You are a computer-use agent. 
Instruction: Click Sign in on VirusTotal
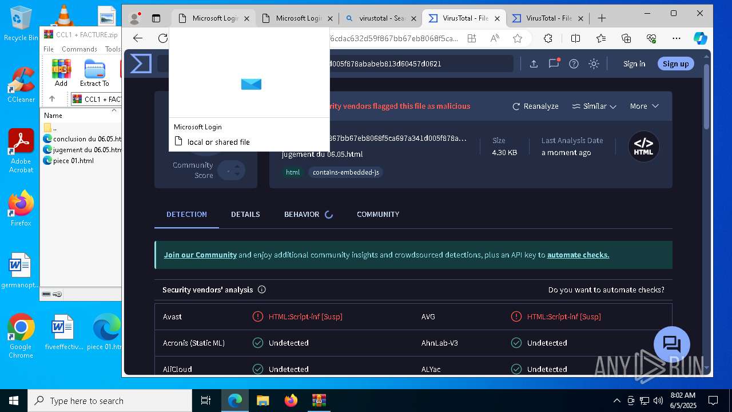(634, 64)
